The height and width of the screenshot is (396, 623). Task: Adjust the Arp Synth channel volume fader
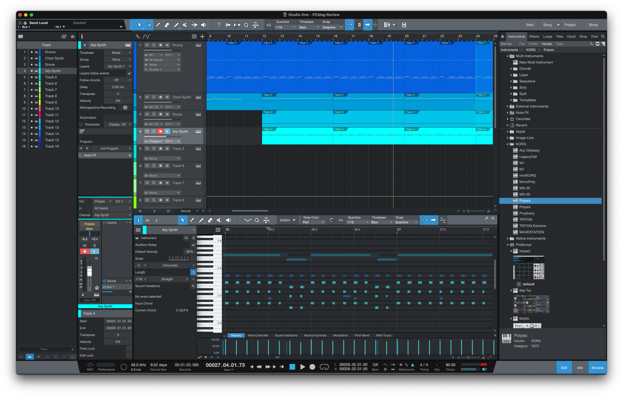point(90,271)
